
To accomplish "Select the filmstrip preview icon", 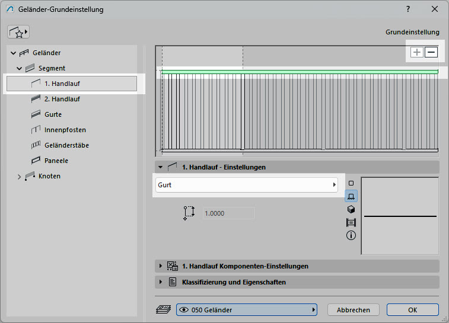I will (351, 222).
